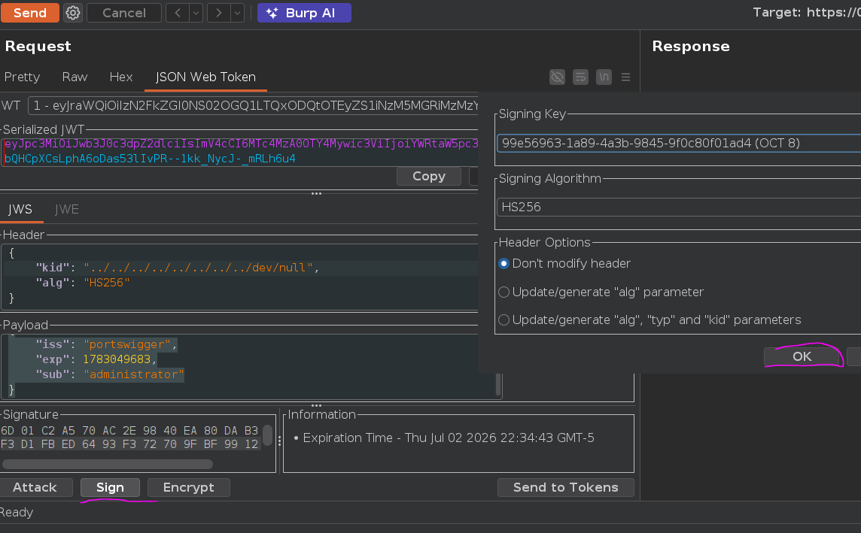
Task: Click the Payload vertical scrollbar
Action: pyautogui.click(x=498, y=384)
